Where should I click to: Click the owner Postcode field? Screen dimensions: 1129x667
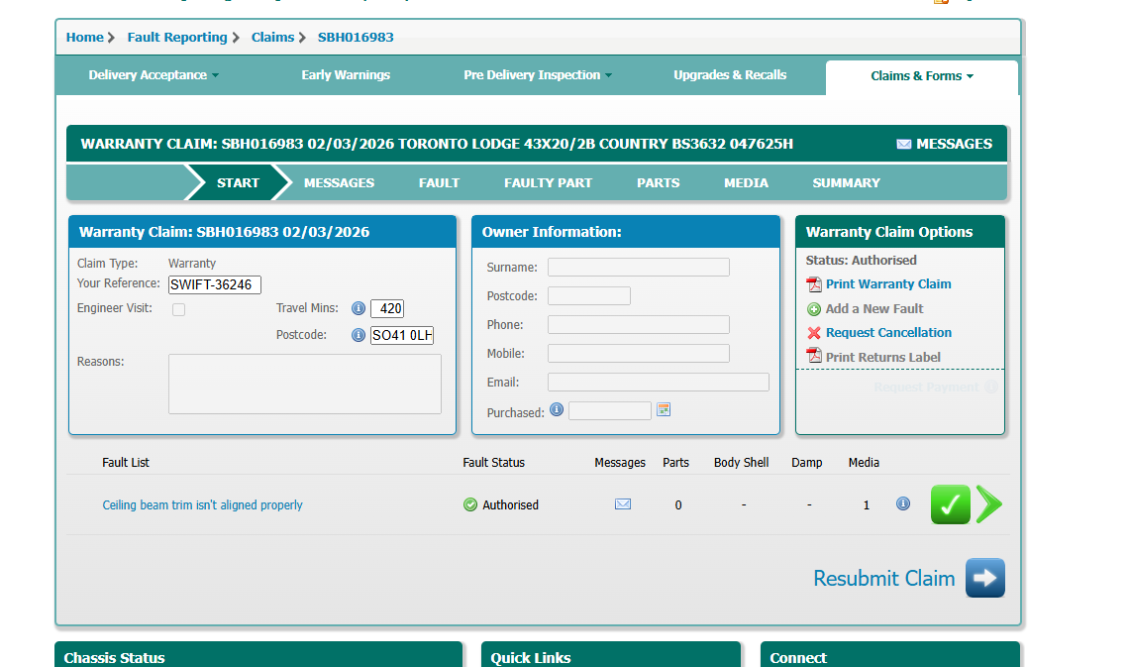589,296
